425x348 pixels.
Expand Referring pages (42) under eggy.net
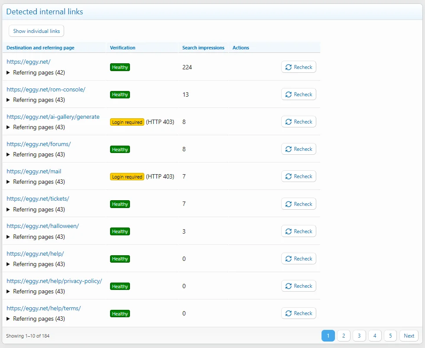[36, 73]
